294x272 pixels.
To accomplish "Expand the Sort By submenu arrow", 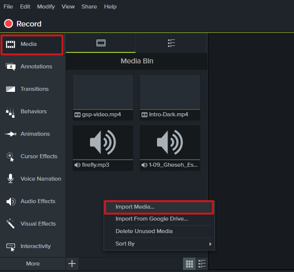I will pos(210,244).
